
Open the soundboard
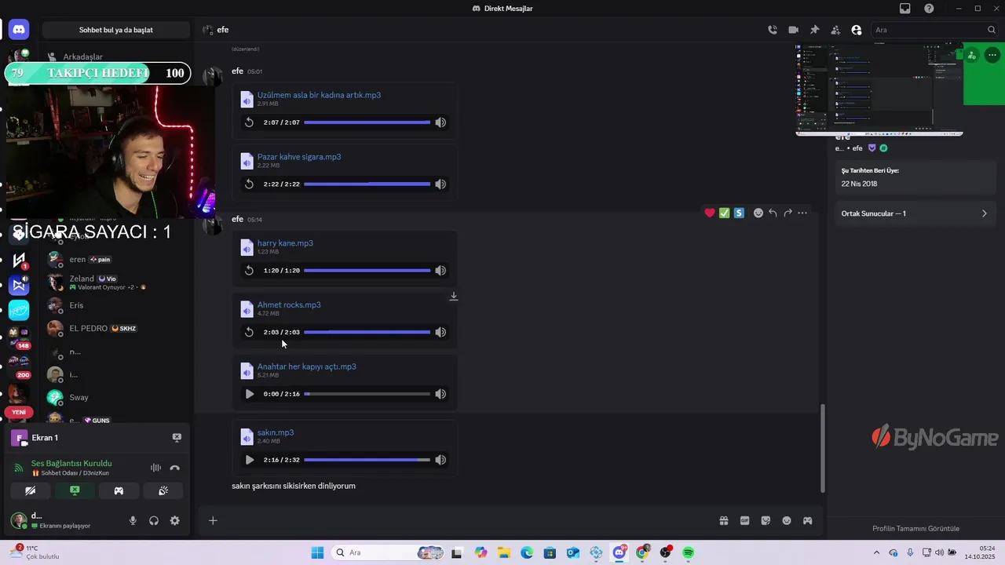point(163,490)
